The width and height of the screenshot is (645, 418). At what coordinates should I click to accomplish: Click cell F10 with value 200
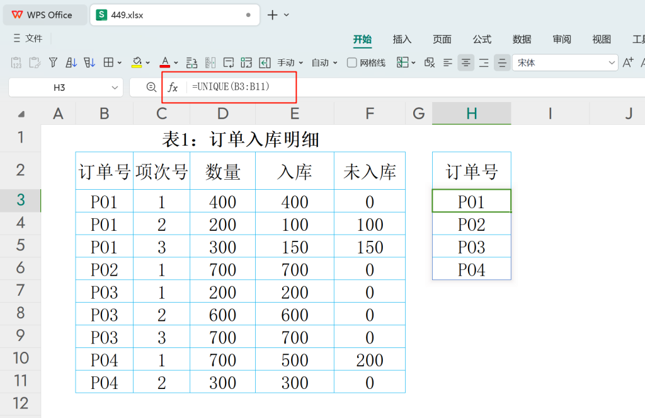(x=369, y=359)
